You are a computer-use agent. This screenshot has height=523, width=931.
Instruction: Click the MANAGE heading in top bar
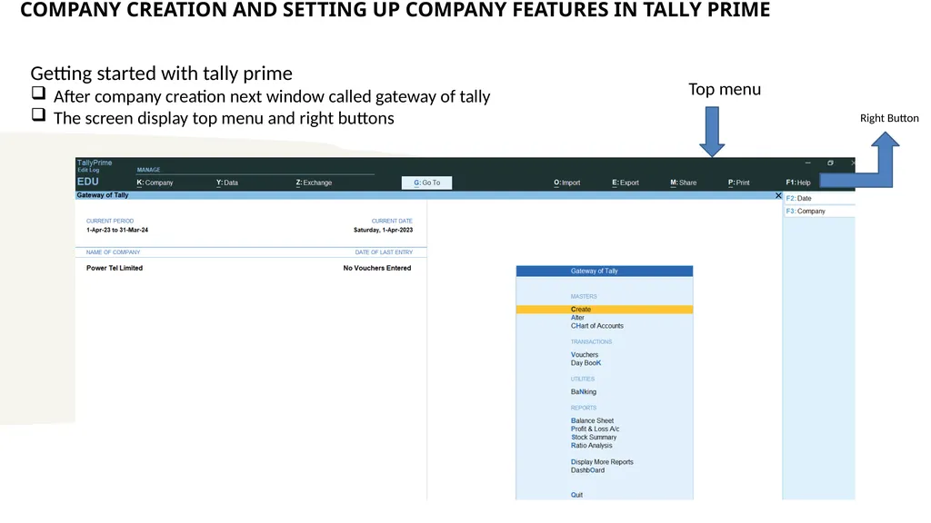point(148,170)
